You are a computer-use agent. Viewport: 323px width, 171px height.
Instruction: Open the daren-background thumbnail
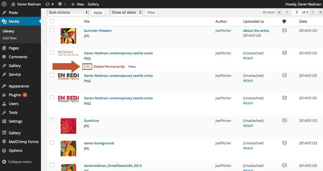[68, 148]
